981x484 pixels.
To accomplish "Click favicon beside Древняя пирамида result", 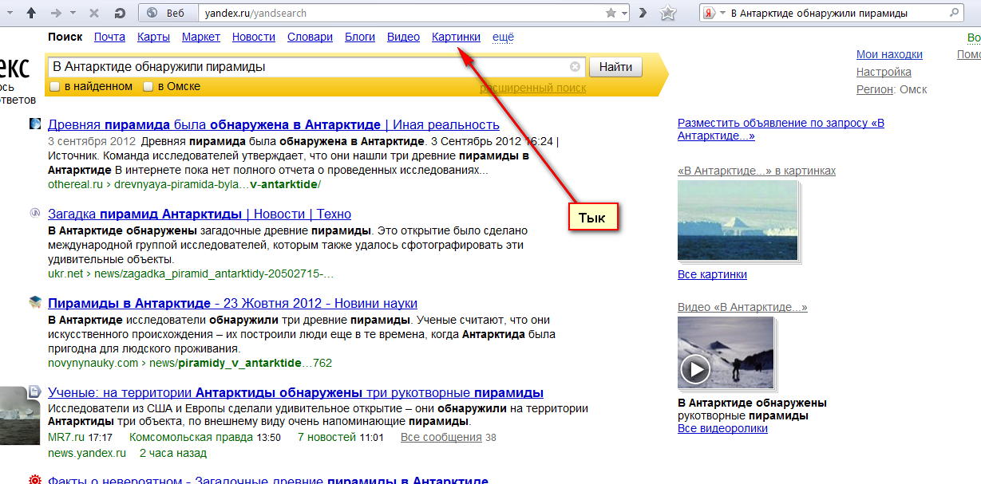I will (35, 124).
